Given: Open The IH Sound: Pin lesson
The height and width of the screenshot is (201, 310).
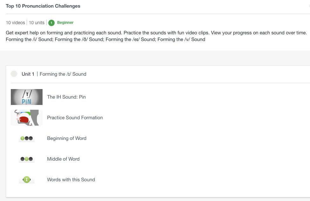Looking at the screenshot, I should (x=66, y=97).
